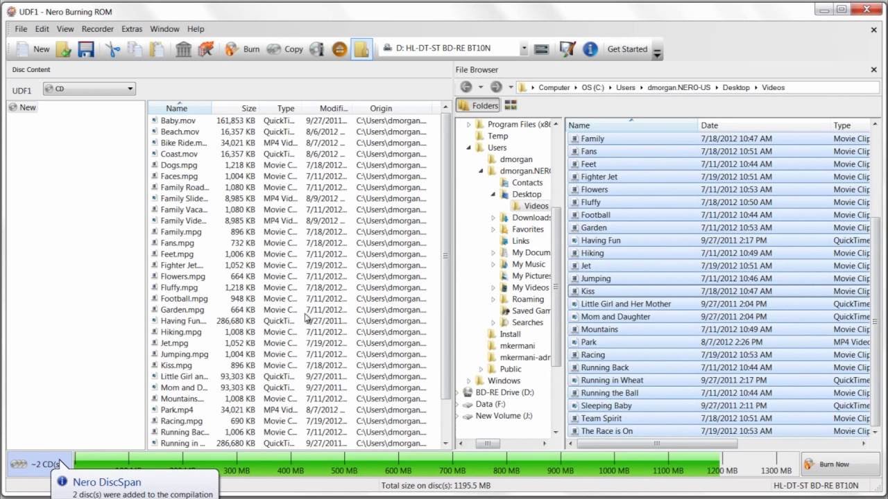Sort disc content by Name column
The width and height of the screenshot is (888, 499).
(x=177, y=108)
